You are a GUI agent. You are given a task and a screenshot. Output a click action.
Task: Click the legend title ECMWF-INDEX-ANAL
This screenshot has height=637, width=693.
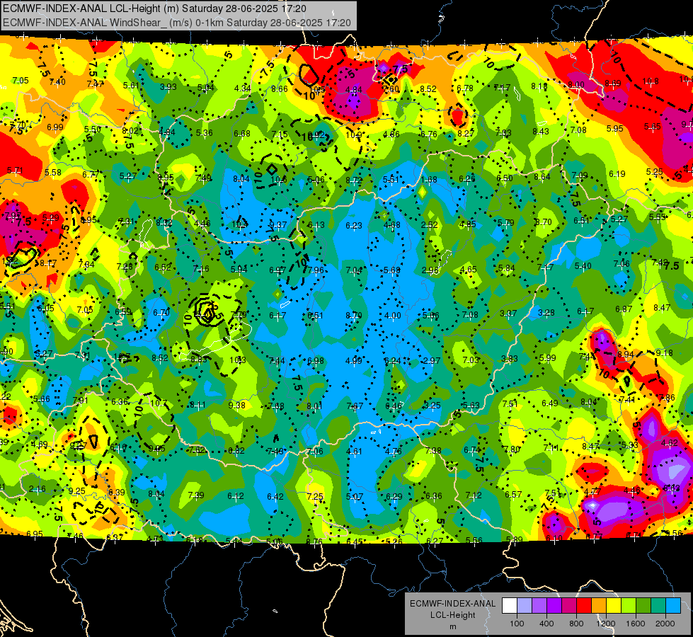[x=452, y=604]
